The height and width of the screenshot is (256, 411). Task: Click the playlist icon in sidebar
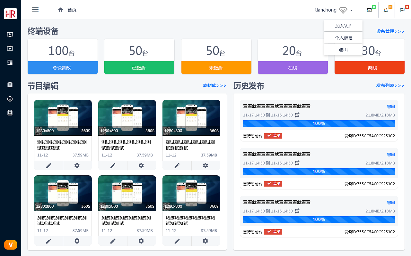(x=10, y=62)
